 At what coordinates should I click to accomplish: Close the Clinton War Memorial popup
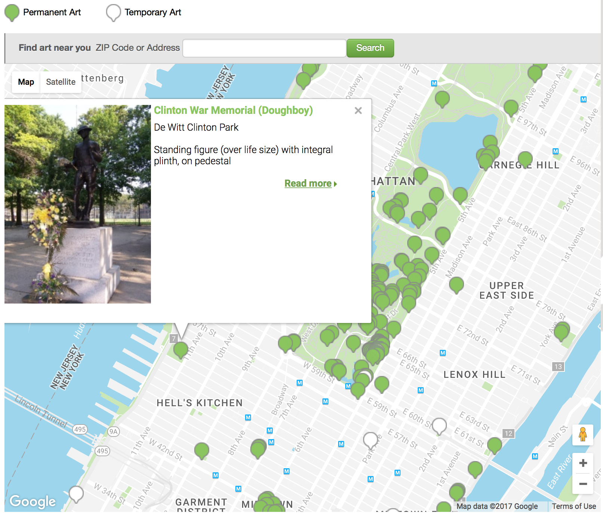[358, 111]
